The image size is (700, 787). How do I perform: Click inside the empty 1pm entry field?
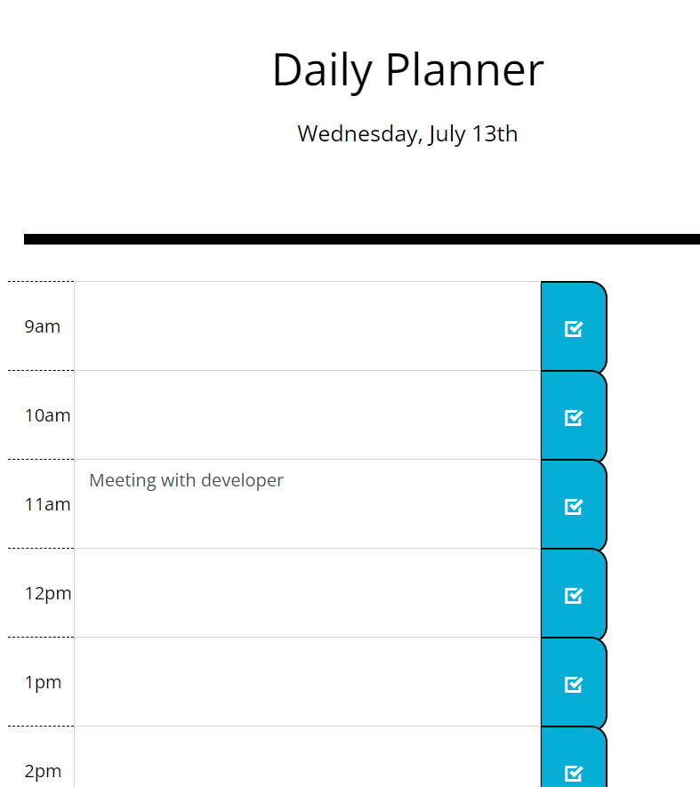point(302,682)
